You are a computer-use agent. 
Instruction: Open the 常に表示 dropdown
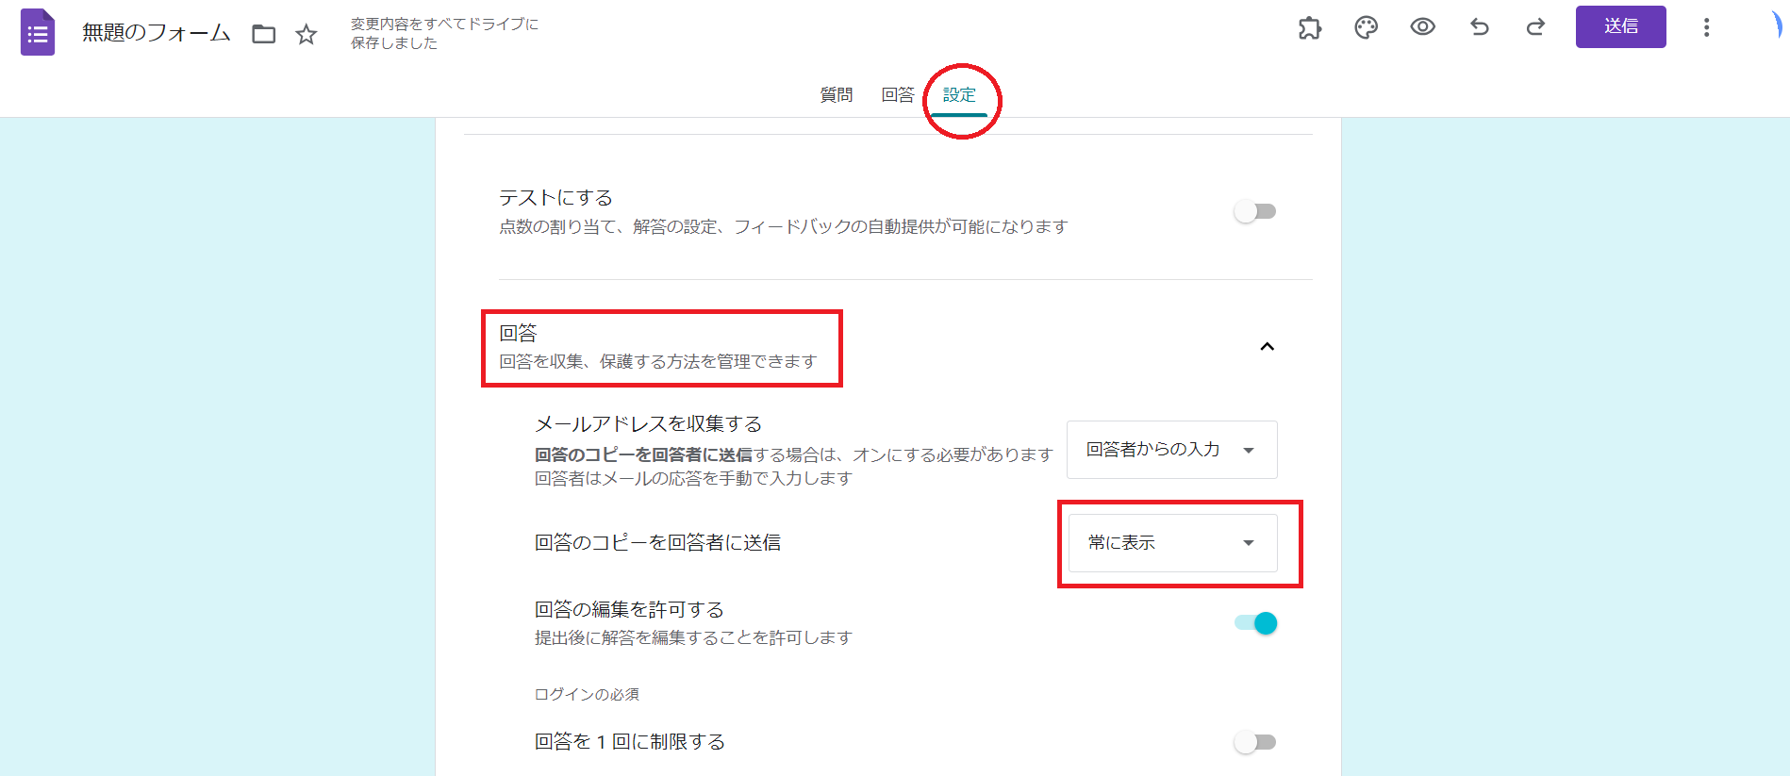[x=1171, y=543]
